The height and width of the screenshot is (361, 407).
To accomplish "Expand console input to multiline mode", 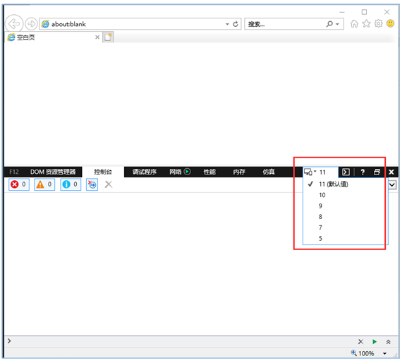I will pos(389,342).
